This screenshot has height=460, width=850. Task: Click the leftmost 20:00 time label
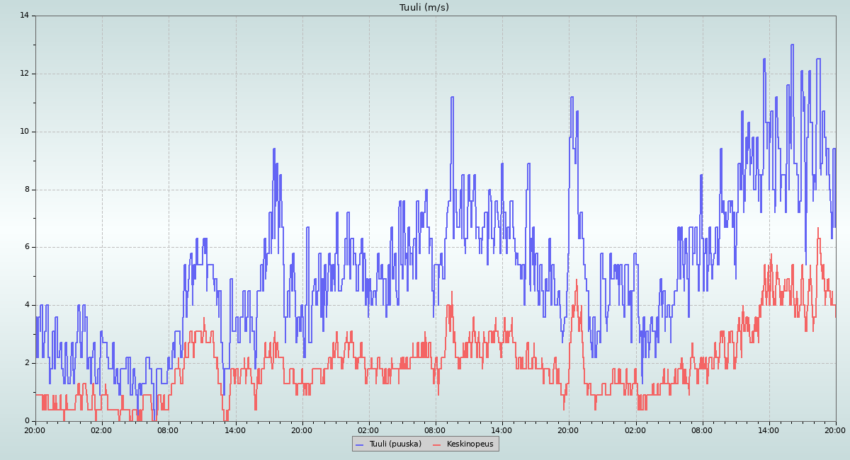click(35, 430)
